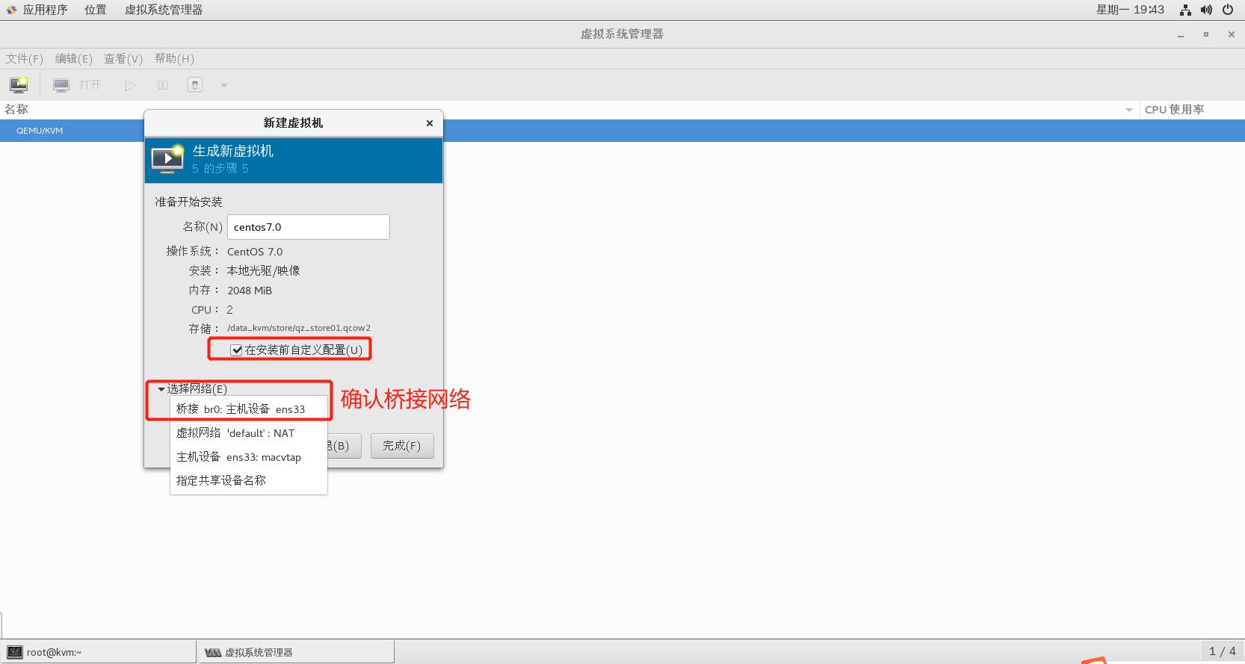Click the CPU 使用率 column header
Viewport: 1245px width, 664px height.
coord(1175,110)
